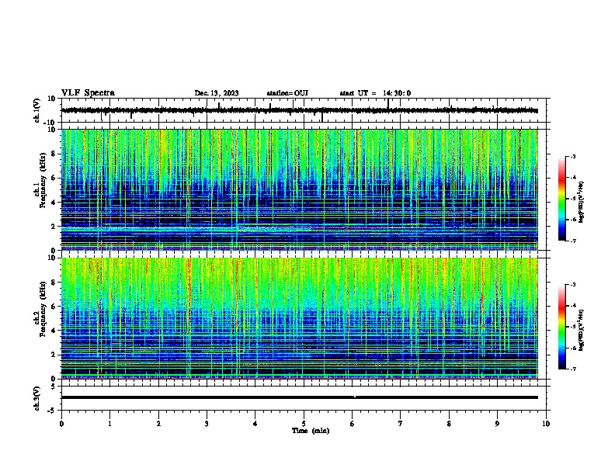
Task: Click the ch.3 flat black trace line
Action: [300, 397]
